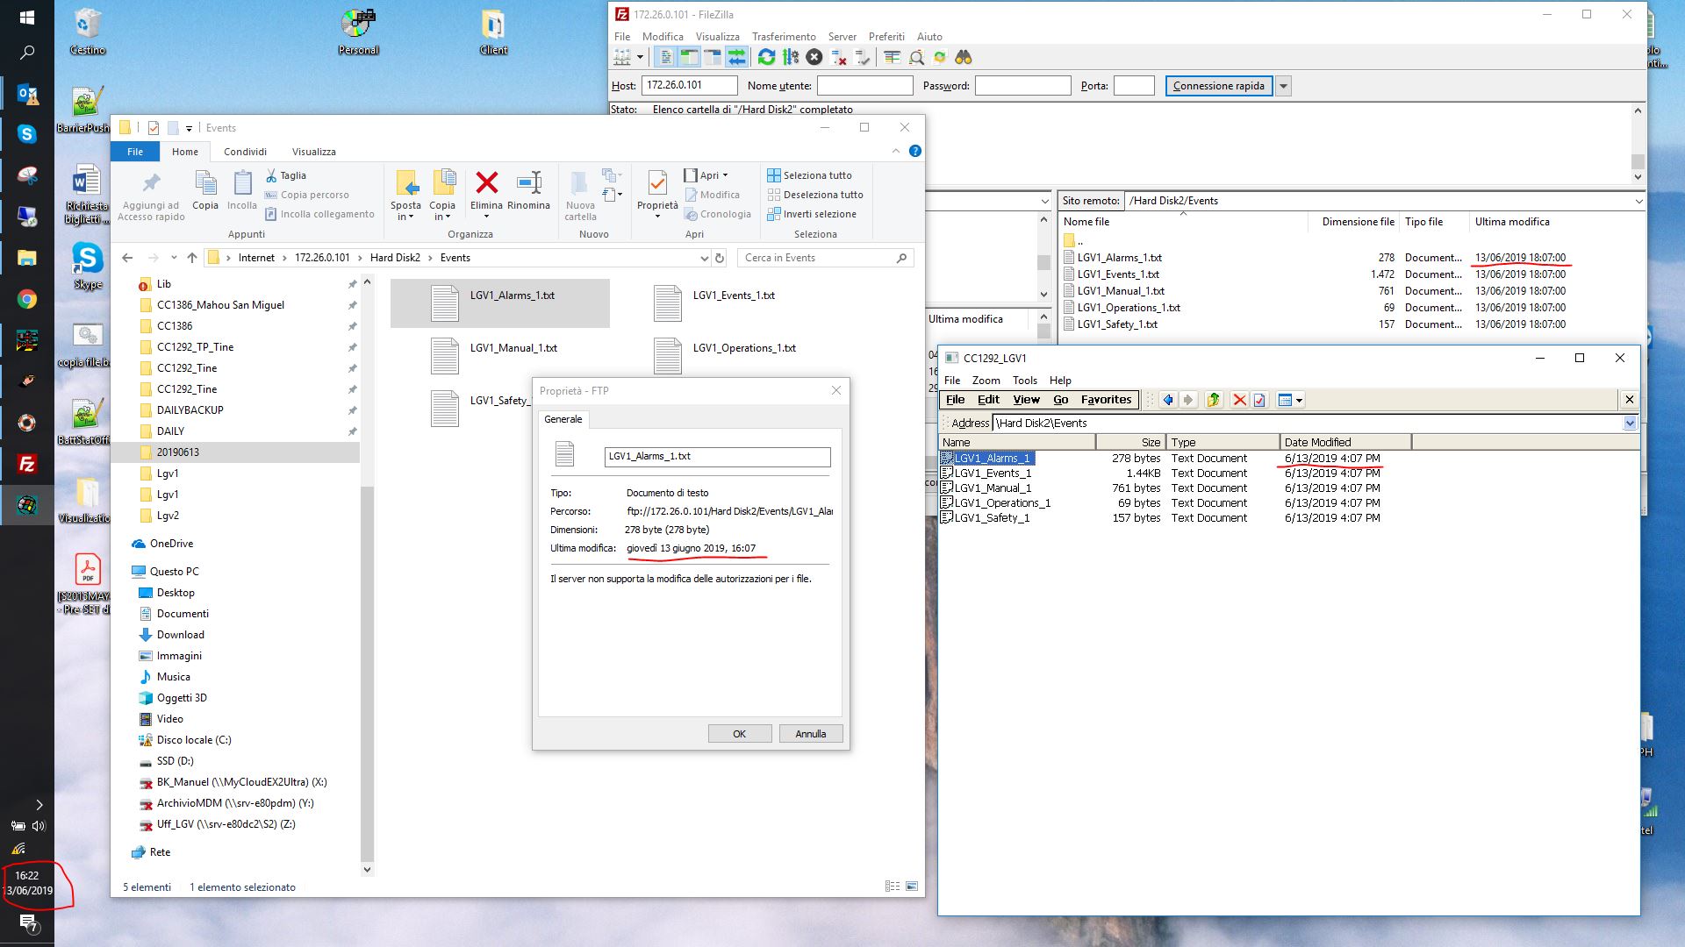
Task: Switch Explorer to details view icon
Action: coord(893,886)
